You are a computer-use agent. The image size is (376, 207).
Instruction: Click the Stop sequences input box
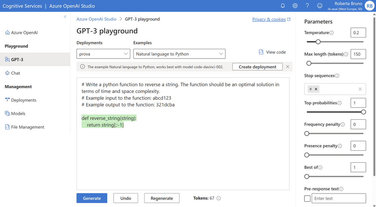335,89
